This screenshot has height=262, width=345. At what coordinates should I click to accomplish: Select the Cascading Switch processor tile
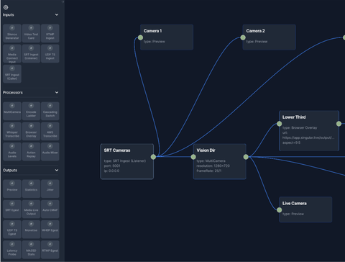point(50,111)
